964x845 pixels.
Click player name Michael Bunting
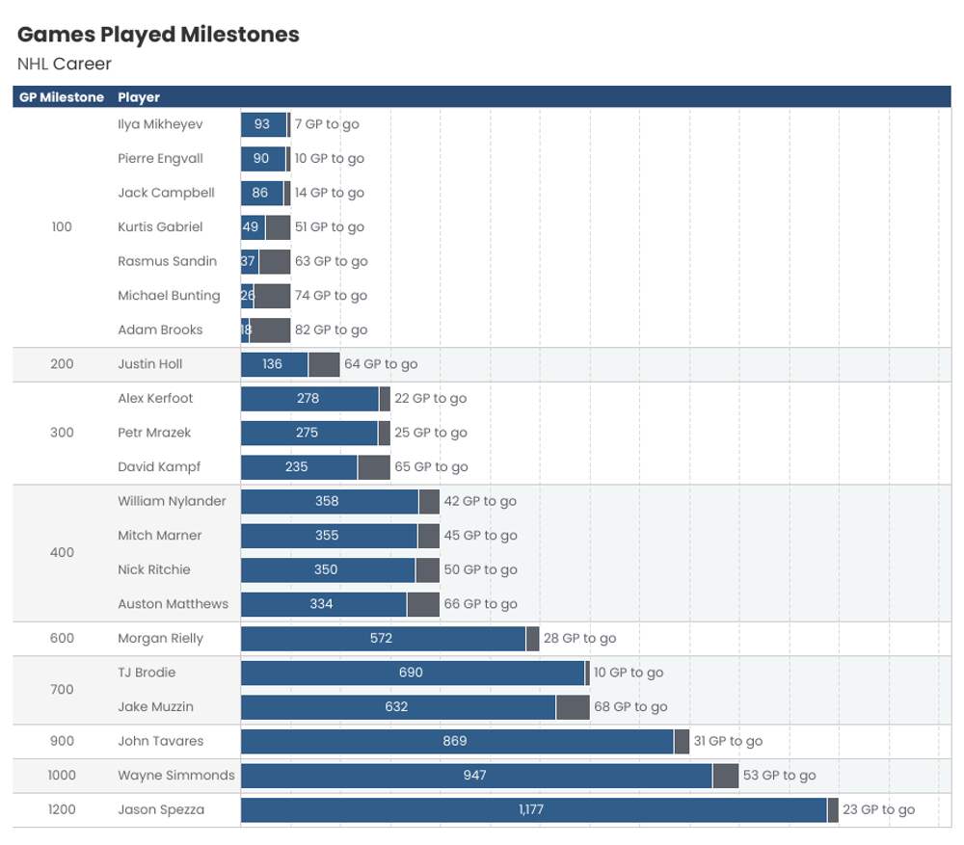pyautogui.click(x=169, y=296)
